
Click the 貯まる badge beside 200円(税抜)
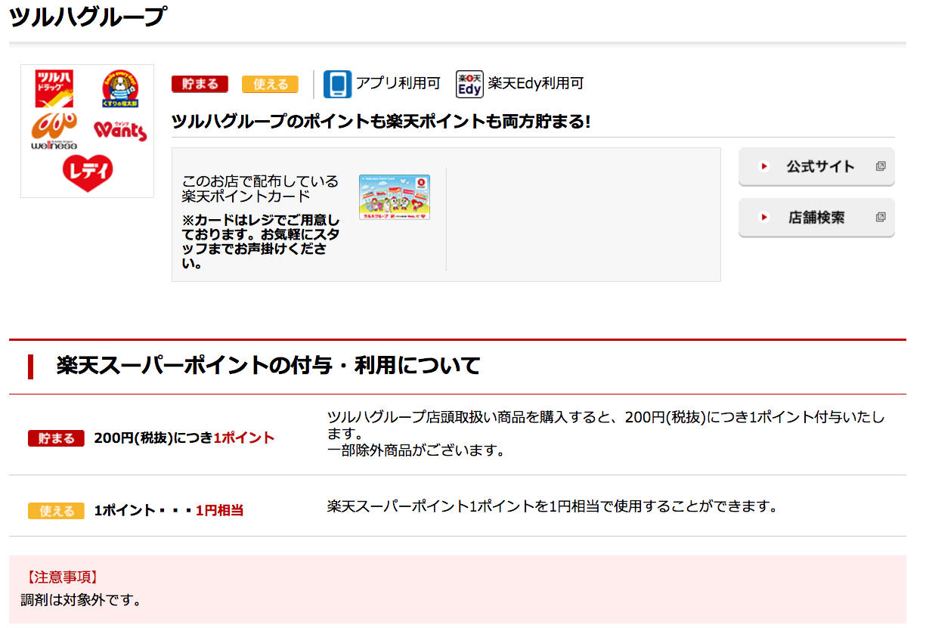coord(57,438)
